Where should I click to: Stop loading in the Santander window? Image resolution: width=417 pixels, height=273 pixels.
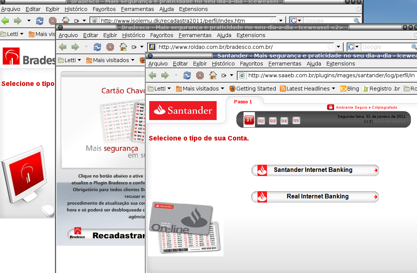[200, 75]
